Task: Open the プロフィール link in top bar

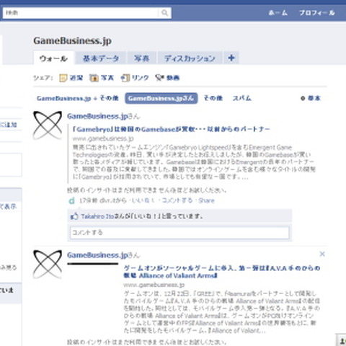Action: click(x=317, y=13)
